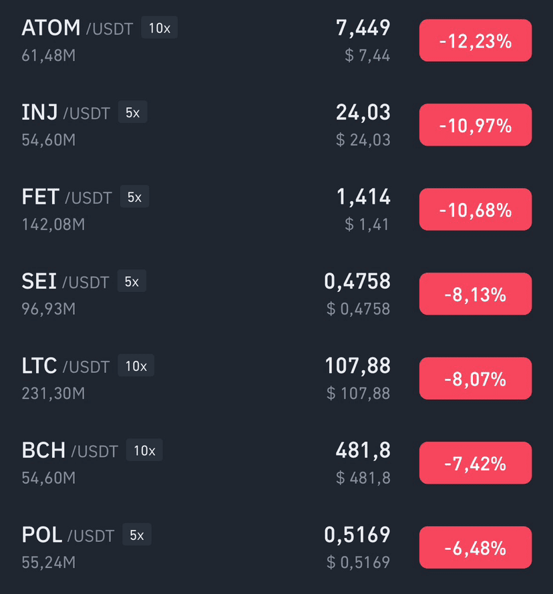
Task: Select the 10x leverage tag beside BCH
Action: (144, 450)
